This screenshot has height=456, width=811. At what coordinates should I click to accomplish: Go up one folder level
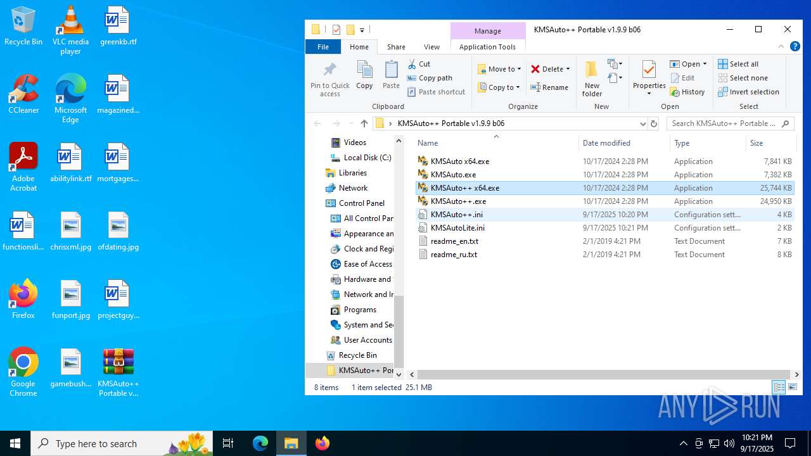pos(364,123)
